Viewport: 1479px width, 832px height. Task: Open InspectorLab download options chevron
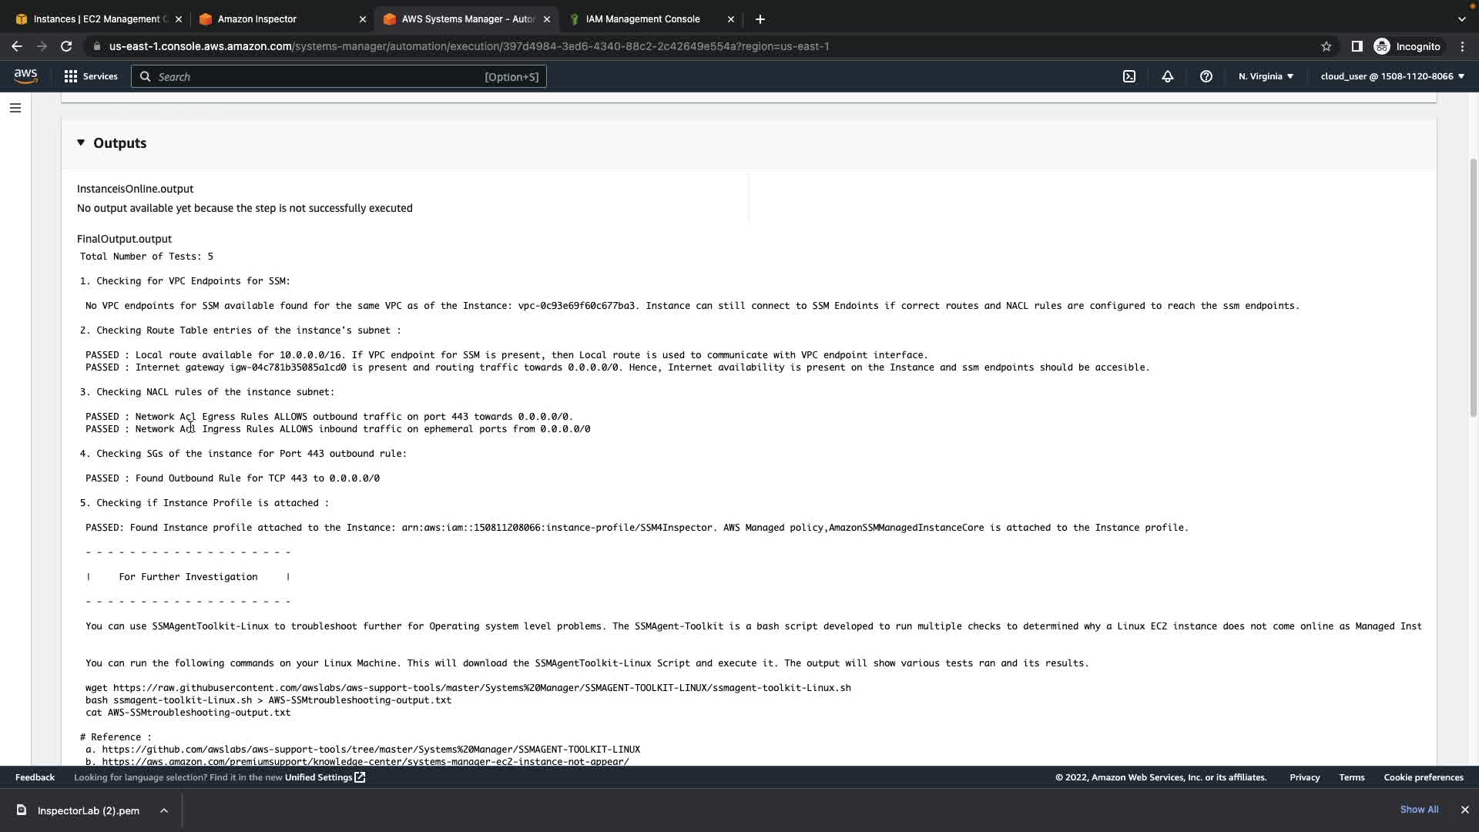point(164,810)
